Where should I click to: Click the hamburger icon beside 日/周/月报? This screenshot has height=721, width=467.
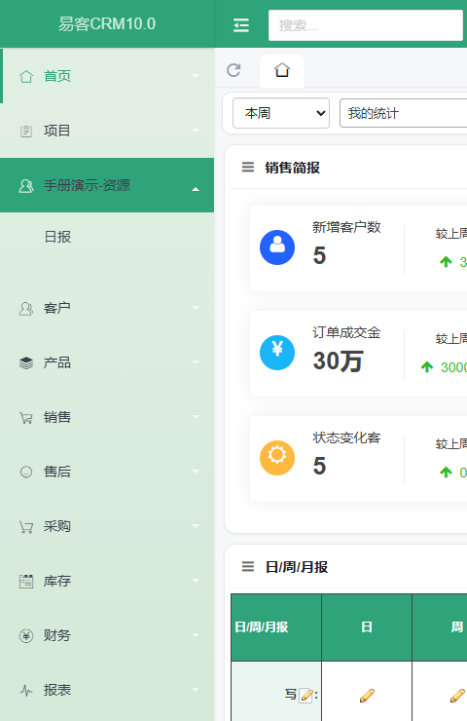coord(248,567)
